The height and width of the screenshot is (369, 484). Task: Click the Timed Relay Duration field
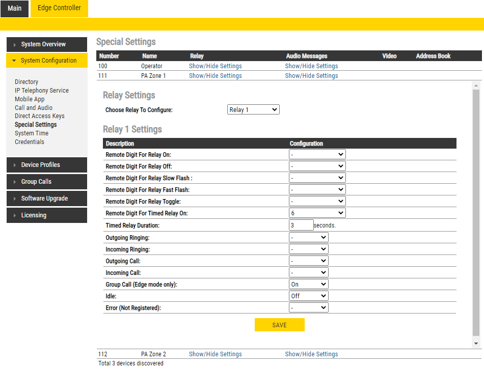click(301, 225)
